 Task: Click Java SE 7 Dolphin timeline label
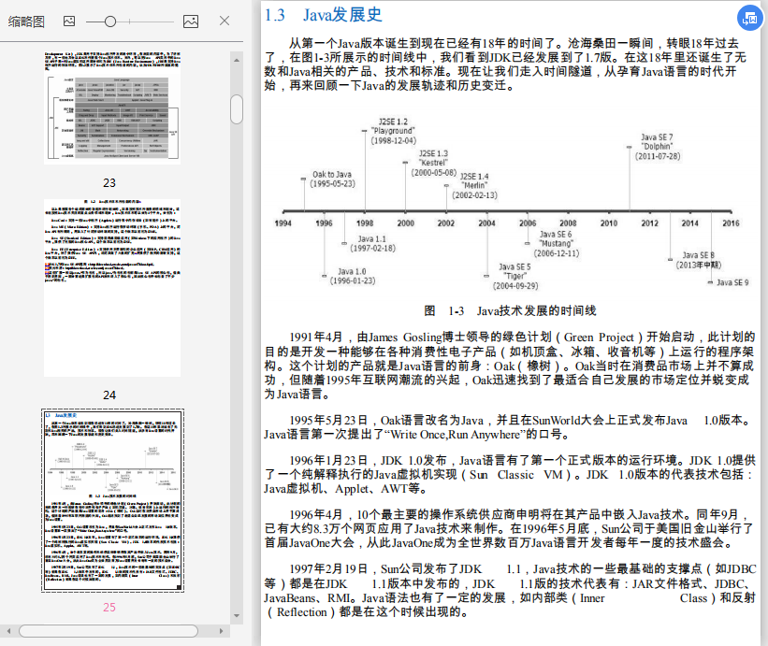[x=658, y=147]
